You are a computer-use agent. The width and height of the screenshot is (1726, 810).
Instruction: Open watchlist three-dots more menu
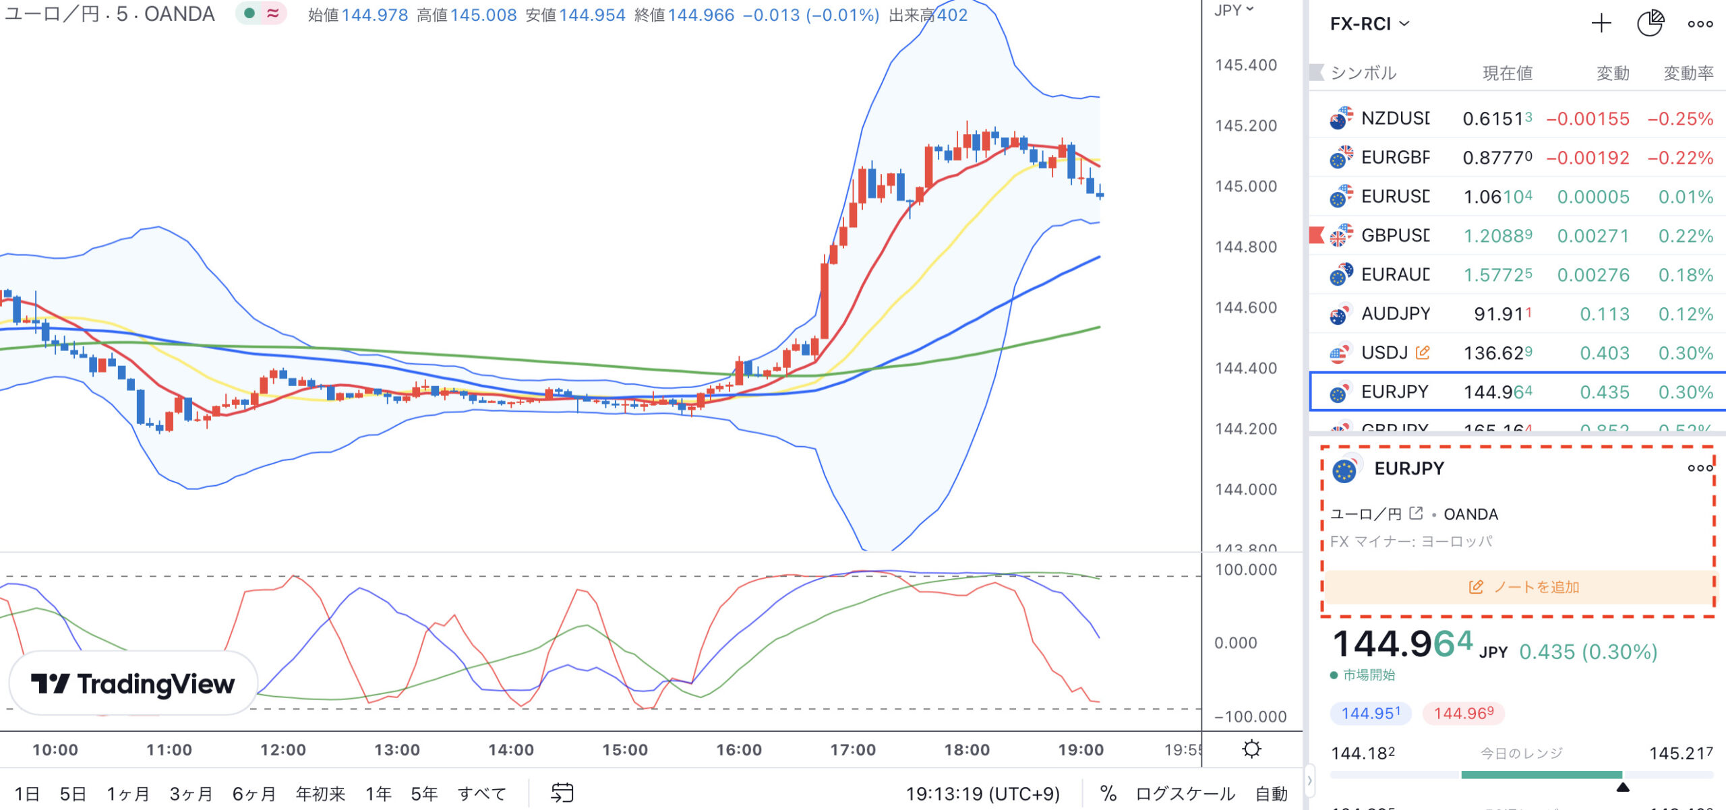click(x=1700, y=24)
